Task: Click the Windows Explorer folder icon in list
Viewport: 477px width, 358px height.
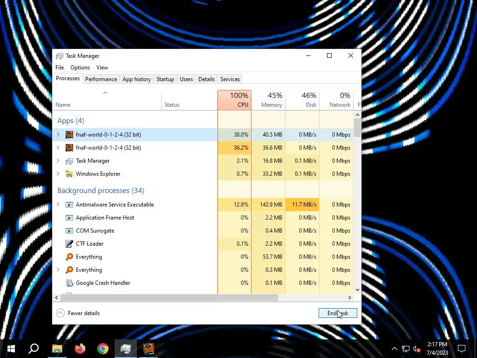Action: [x=69, y=174]
